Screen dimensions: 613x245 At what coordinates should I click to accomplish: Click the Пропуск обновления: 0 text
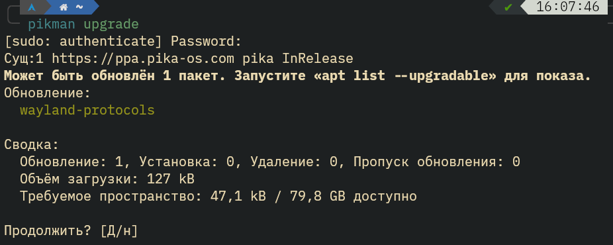pos(437,162)
